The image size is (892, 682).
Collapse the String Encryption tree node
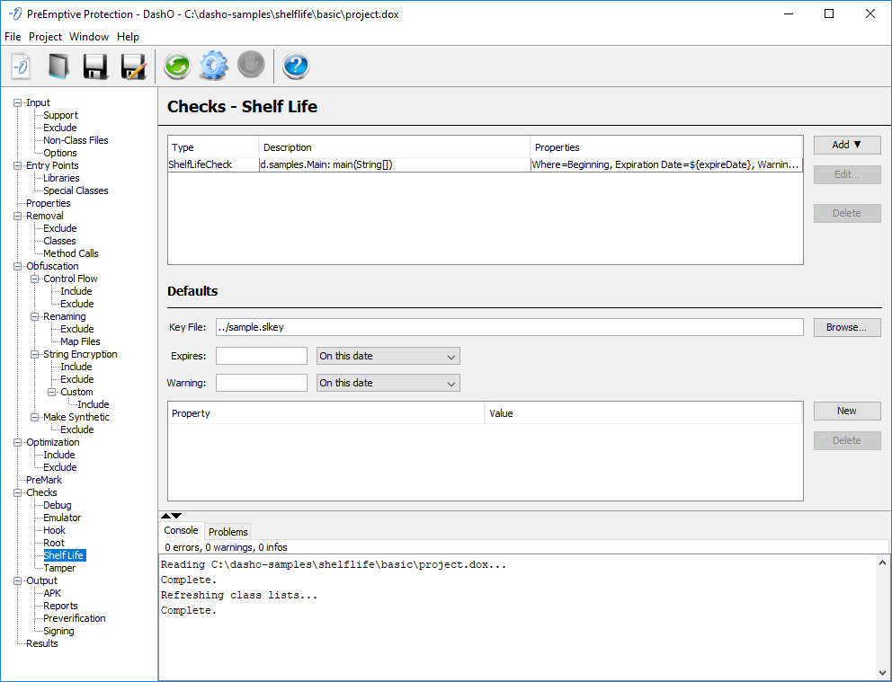tap(35, 354)
